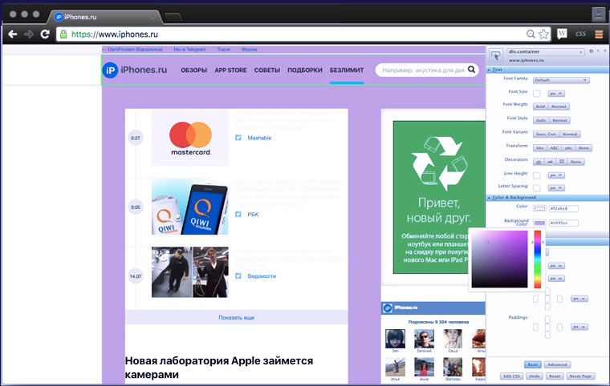Viewport: 610px width, 386px height.
Task: Open the APP STORE menu item
Action: pyautogui.click(x=230, y=70)
